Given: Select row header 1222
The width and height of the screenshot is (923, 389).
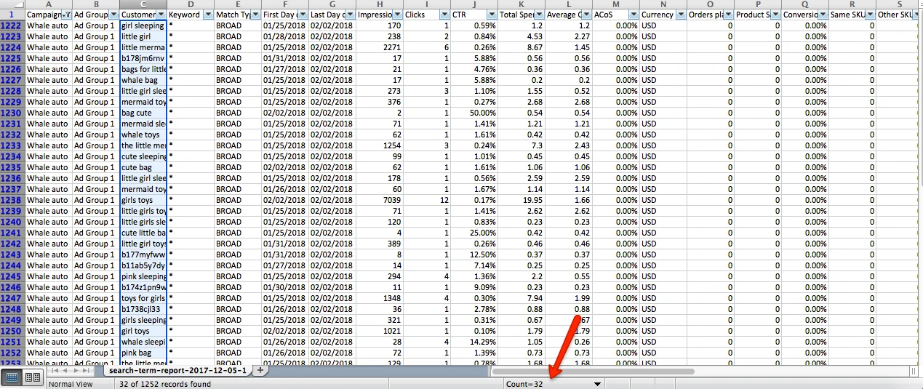Looking at the screenshot, I should (12, 25).
